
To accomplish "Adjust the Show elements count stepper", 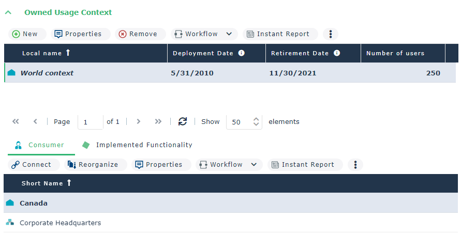I will [x=256, y=122].
